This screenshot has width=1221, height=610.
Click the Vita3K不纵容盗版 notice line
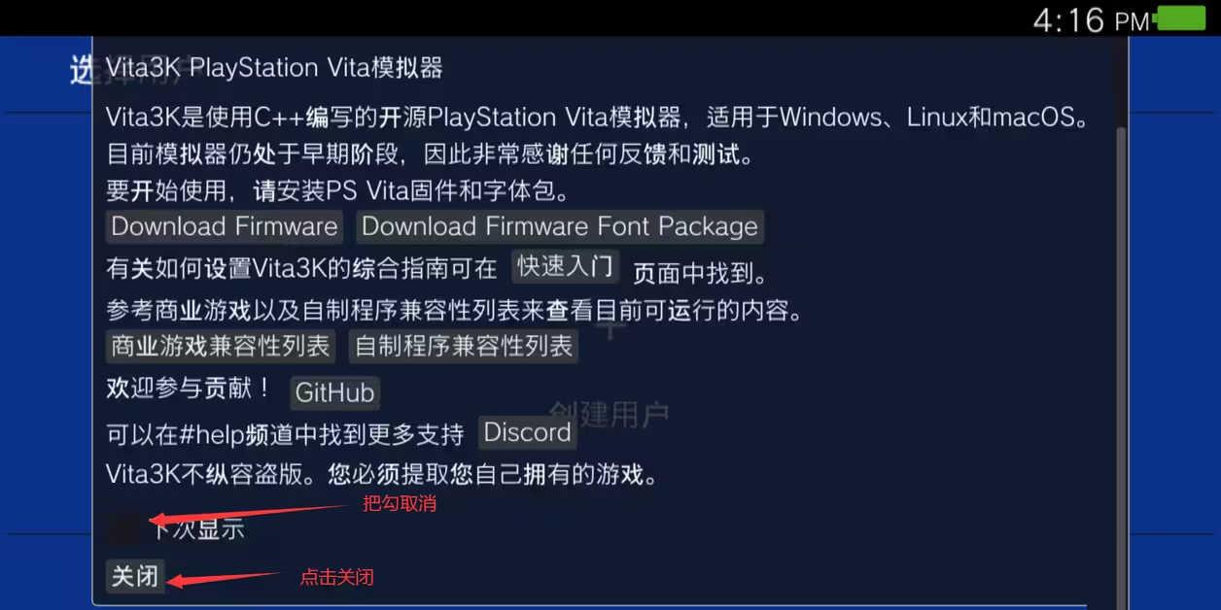pos(383,475)
